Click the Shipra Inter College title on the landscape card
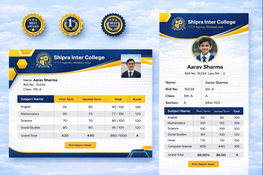This screenshot has width=263, height=175. 79,57
